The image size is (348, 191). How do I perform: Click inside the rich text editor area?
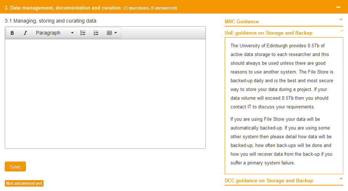pos(105,93)
